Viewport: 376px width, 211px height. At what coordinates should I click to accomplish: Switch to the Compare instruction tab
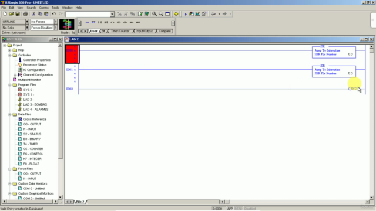pos(164,31)
